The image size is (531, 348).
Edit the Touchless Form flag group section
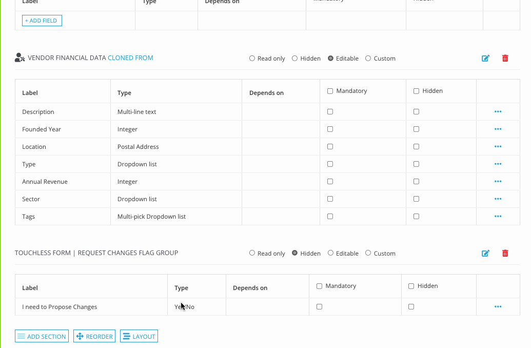[485, 253]
